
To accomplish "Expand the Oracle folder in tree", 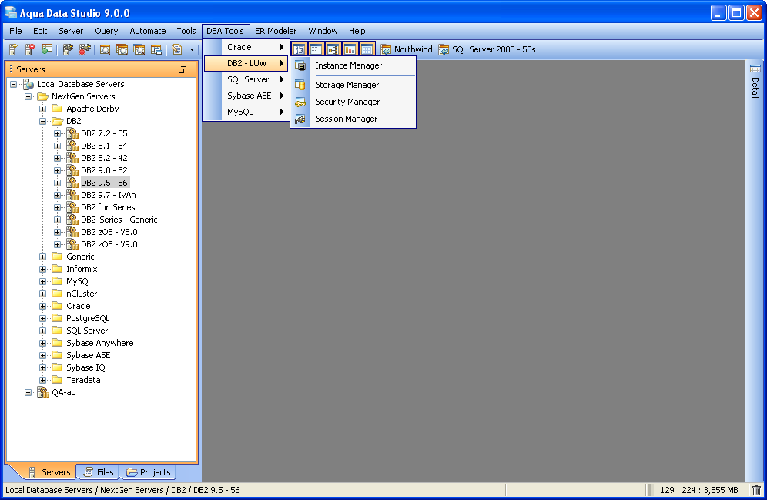I will (42, 306).
